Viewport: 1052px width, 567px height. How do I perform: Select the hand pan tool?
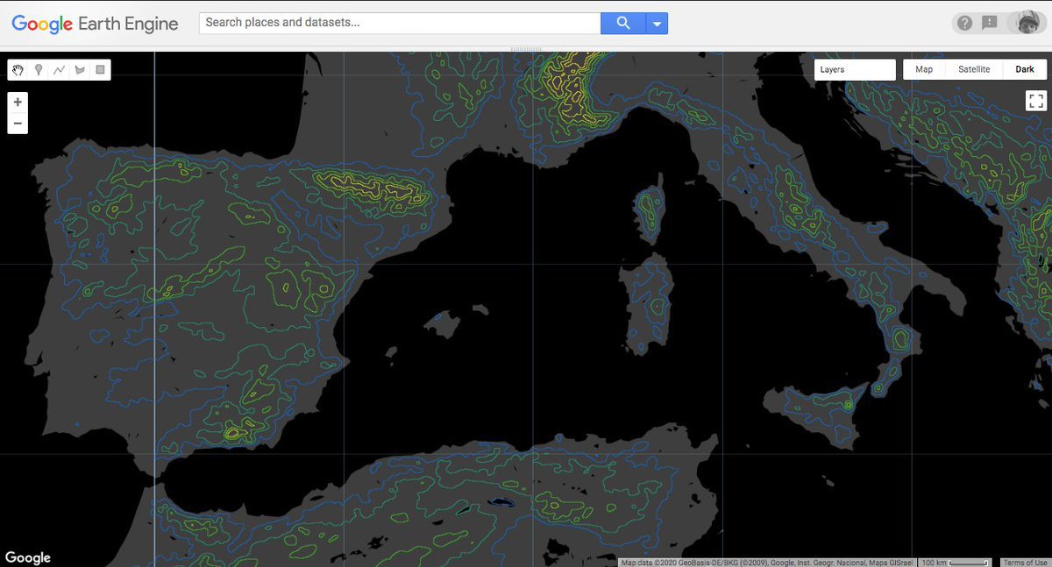point(18,70)
